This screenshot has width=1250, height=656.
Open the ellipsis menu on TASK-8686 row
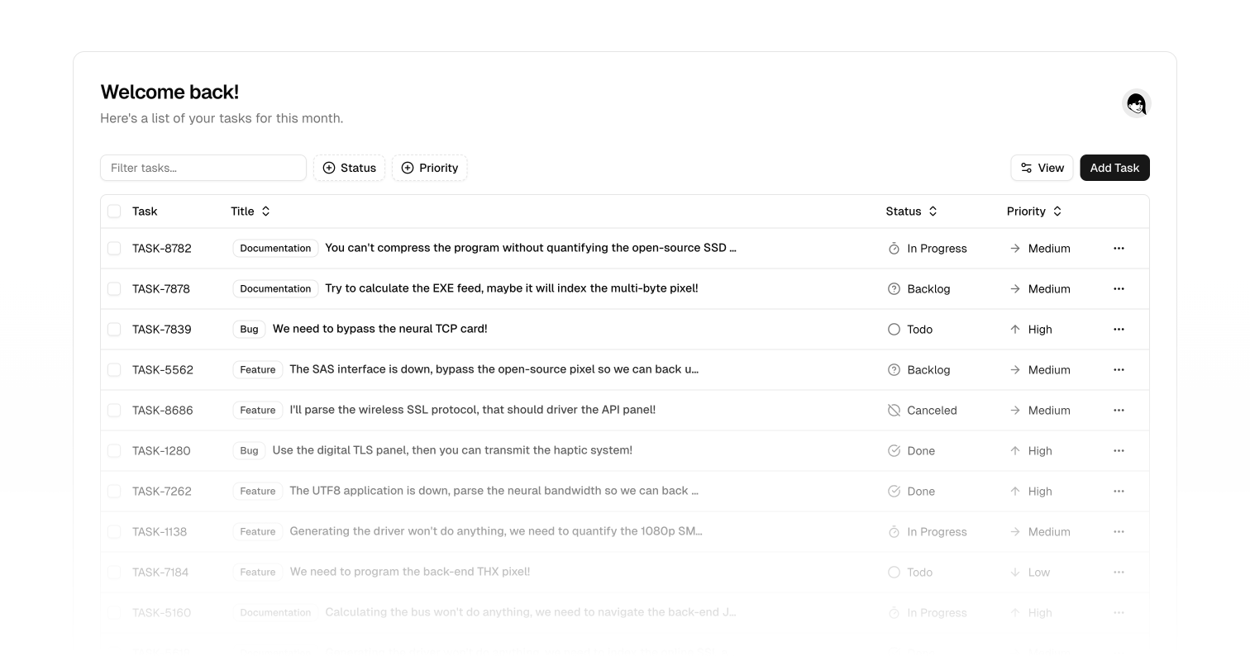click(x=1119, y=410)
